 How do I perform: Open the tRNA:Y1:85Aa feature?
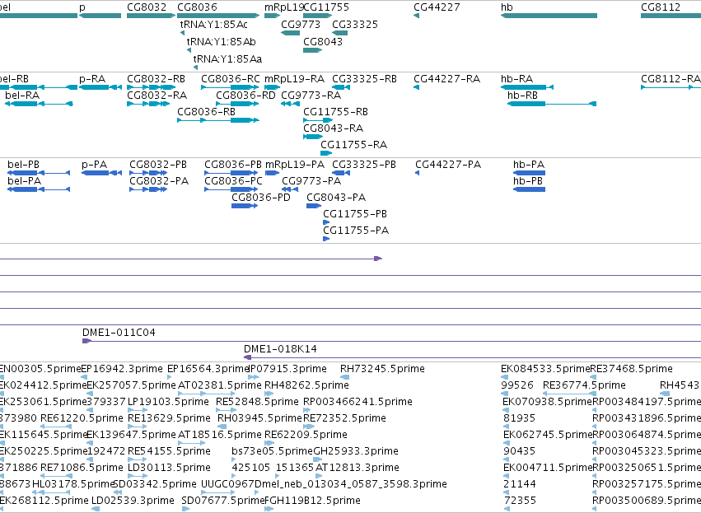click(x=196, y=68)
